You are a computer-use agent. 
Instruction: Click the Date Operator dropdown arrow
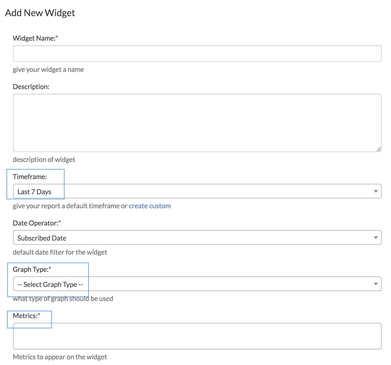(x=376, y=238)
